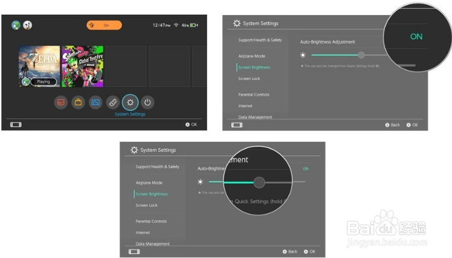This screenshot has height=258, width=452.
Task: Select the first user avatar on home menu
Action: pos(16,25)
